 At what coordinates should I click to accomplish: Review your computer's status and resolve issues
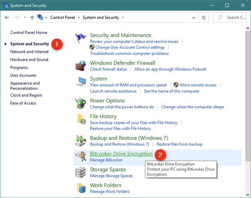(x=134, y=42)
